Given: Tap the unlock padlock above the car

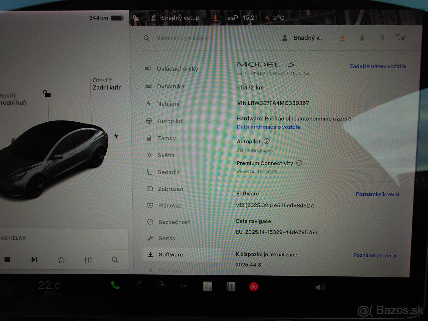Looking at the screenshot, I should 47,94.
